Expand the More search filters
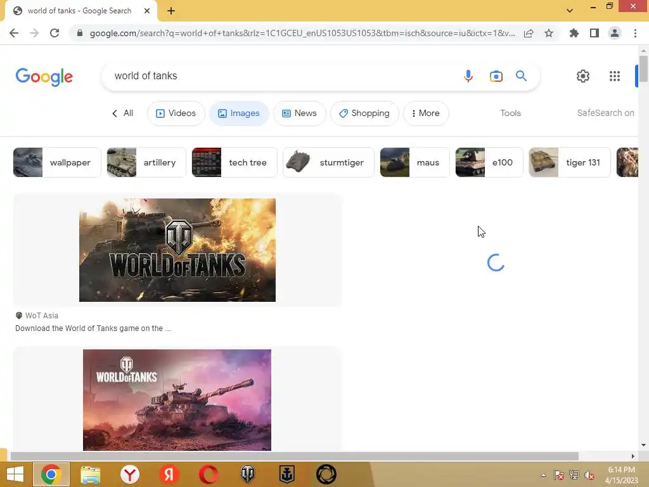This screenshot has width=649, height=487. pos(426,113)
